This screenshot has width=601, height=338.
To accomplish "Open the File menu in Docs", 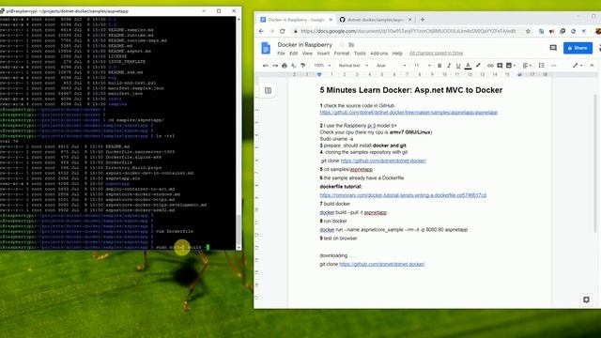I will coord(281,54).
